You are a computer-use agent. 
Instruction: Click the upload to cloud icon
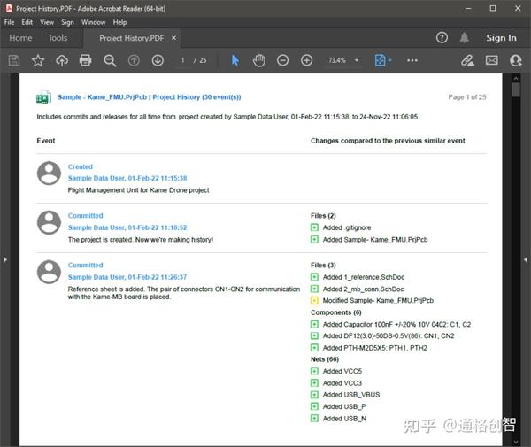[x=62, y=60]
